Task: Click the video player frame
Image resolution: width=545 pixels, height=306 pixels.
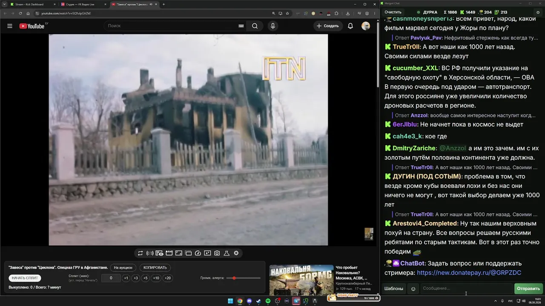Action: pyautogui.click(x=188, y=140)
